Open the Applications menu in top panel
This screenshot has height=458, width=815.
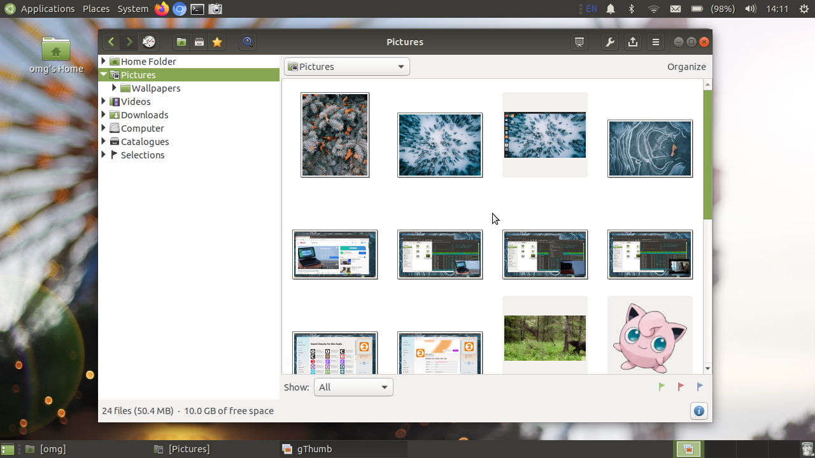tap(48, 9)
